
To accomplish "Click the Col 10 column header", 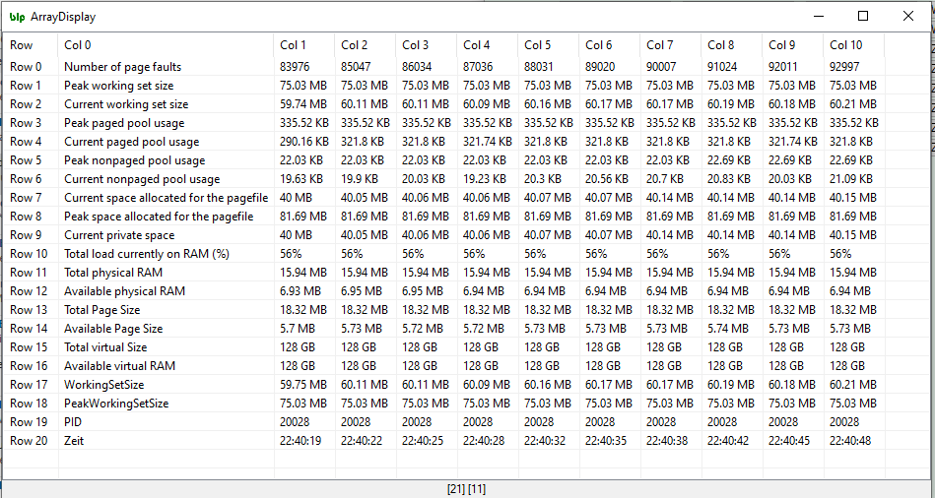I will click(x=845, y=45).
